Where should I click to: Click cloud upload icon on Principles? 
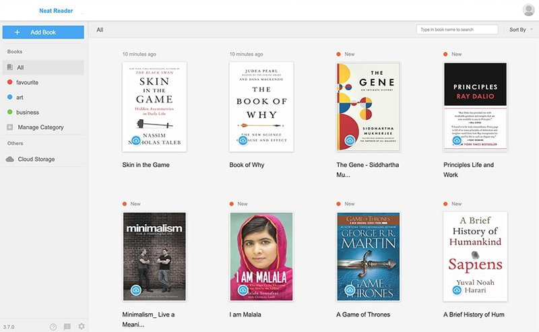(x=457, y=141)
